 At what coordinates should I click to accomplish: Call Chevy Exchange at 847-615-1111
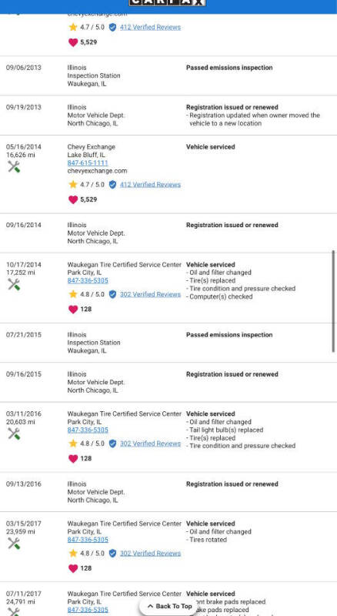coord(88,162)
